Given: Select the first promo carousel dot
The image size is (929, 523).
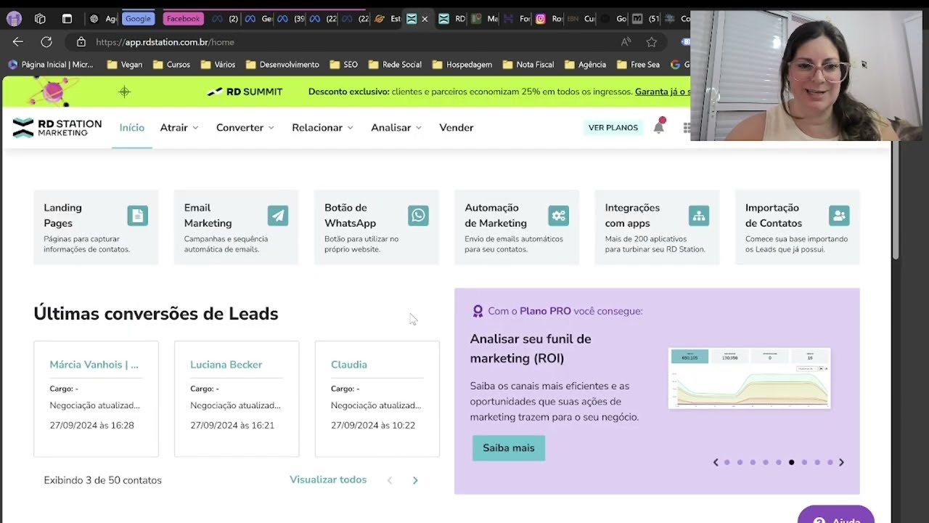Looking at the screenshot, I should pyautogui.click(x=727, y=462).
